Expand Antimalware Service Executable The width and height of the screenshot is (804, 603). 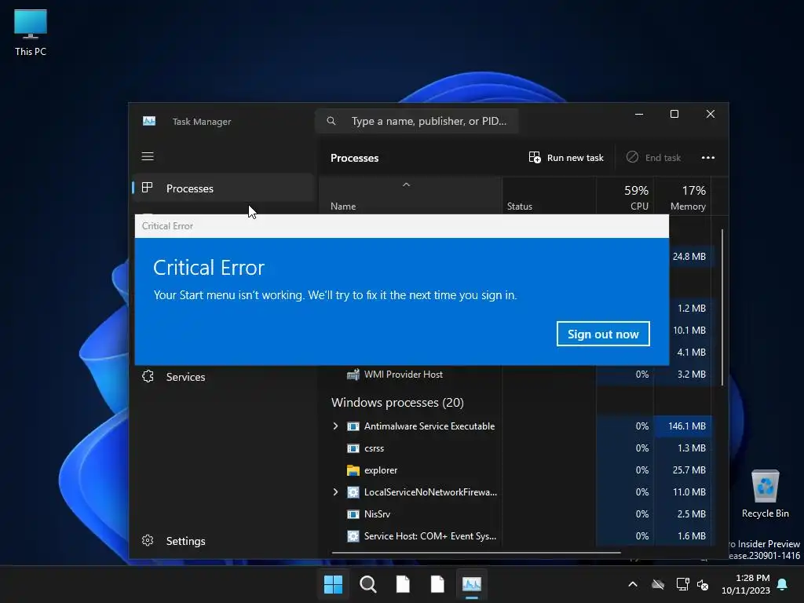coord(335,426)
